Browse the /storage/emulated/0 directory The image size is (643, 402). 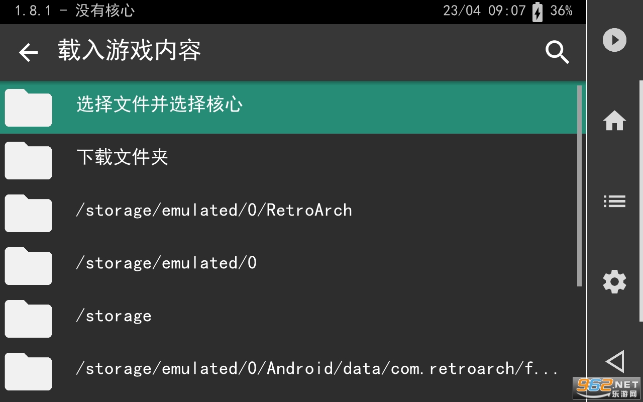tap(166, 263)
